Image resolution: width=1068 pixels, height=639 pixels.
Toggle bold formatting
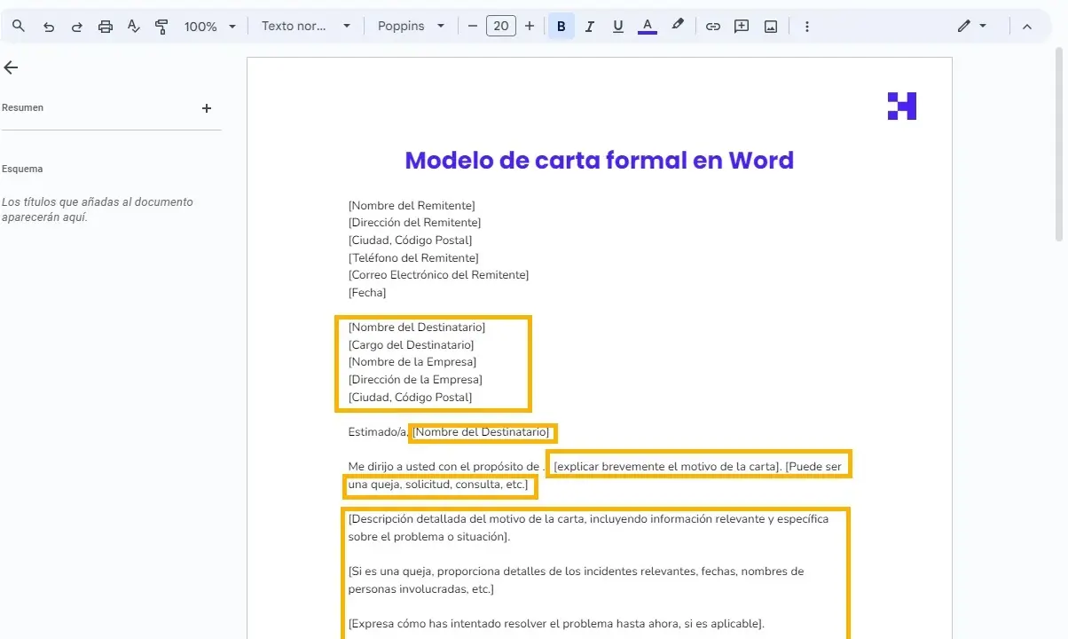[x=561, y=27]
